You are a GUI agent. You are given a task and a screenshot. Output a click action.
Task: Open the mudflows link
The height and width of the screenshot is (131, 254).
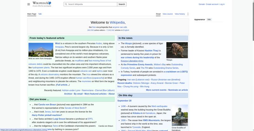[79, 61]
